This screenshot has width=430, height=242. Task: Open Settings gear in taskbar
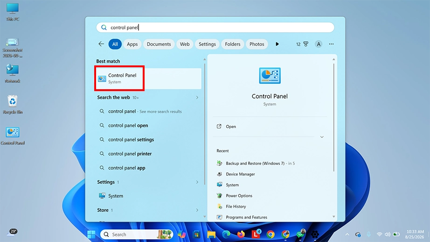[x=315, y=235]
